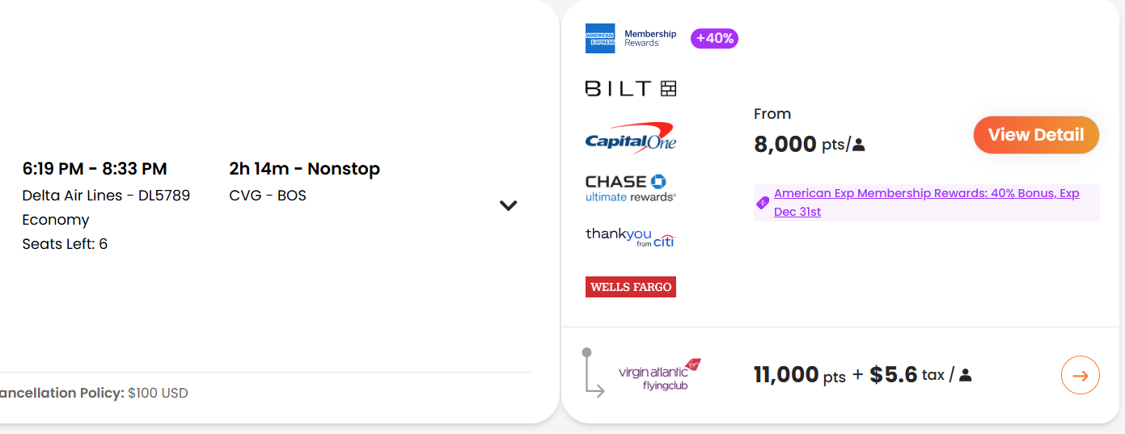Click the gray transfer path arrow icon
The image size is (1125, 434).
click(593, 373)
